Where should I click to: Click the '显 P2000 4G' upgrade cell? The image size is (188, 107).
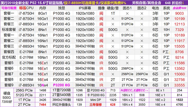96,90
